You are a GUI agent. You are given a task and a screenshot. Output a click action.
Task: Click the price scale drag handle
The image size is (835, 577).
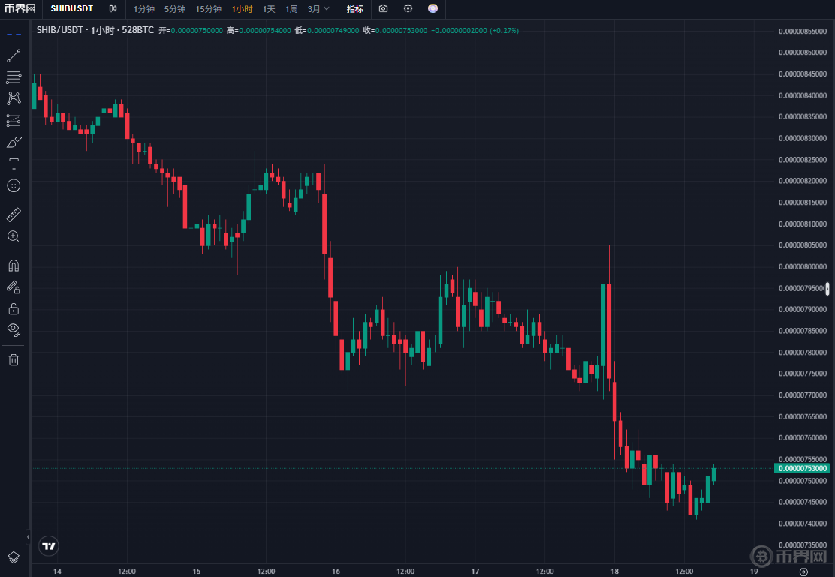coord(827,288)
